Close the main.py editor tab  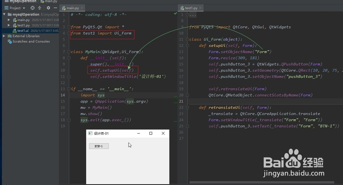pos(82,8)
